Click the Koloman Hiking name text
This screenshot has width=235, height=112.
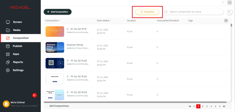75,45
